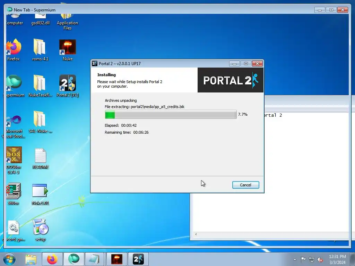Launch the Nuke desktop shortcut
Screen dimensions: 355x266
coord(68,50)
